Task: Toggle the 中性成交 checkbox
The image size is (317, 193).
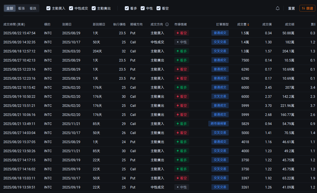Action: (71, 9)
